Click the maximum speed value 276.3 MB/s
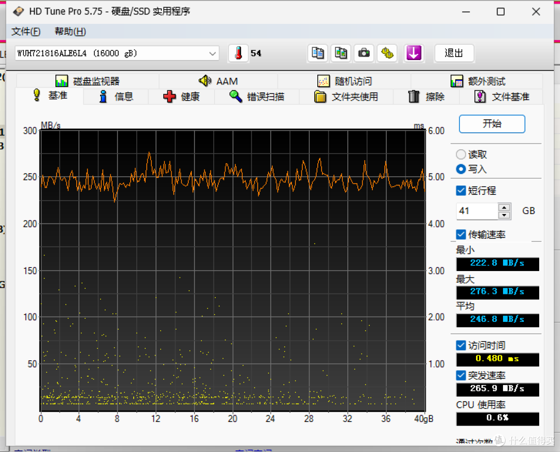The height and width of the screenshot is (452, 560). (497, 292)
